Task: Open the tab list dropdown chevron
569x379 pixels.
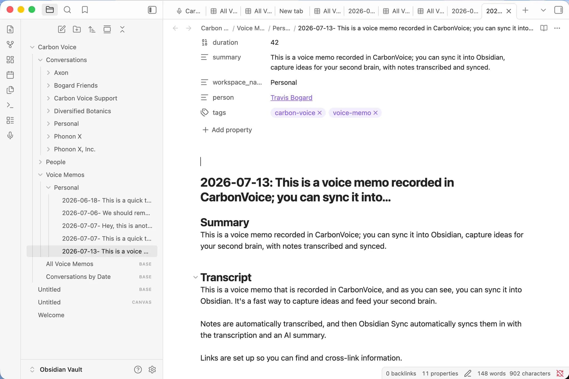Action: pyautogui.click(x=543, y=10)
